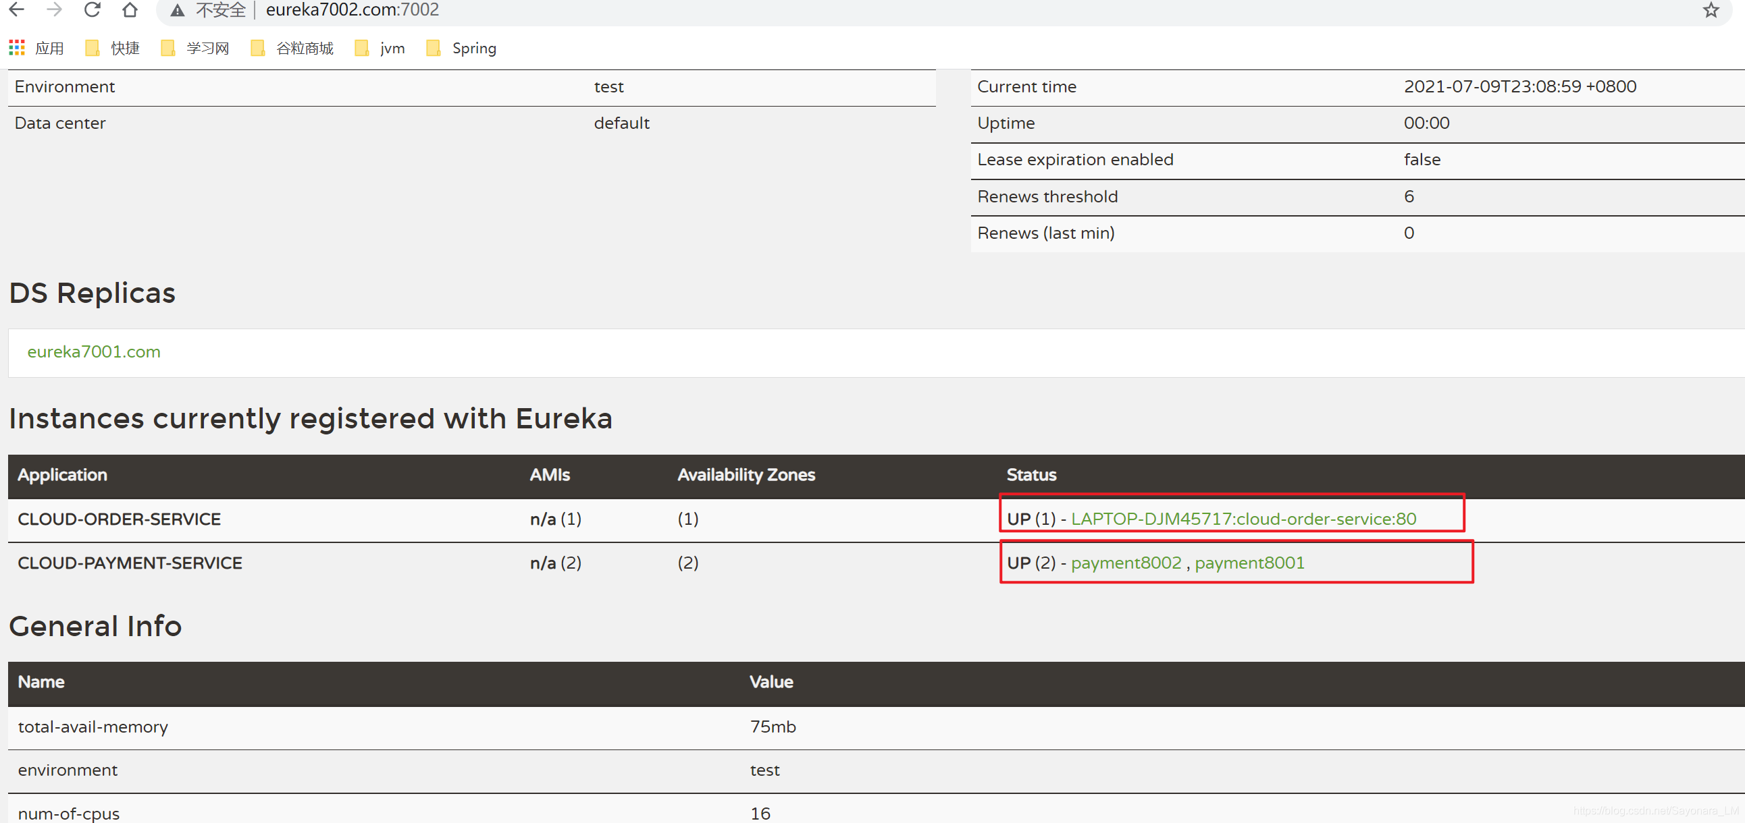
Task: Click the not-secure warning triangle icon
Action: point(178,10)
